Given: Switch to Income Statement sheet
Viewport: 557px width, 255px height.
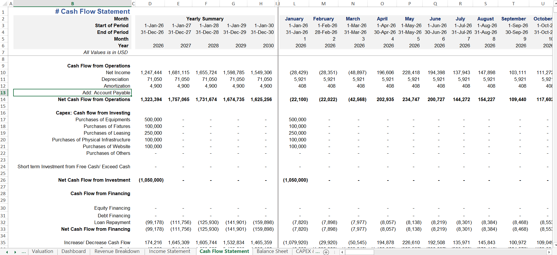Looking at the screenshot, I should point(169,251).
